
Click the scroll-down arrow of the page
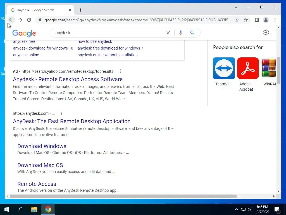coord(278,191)
